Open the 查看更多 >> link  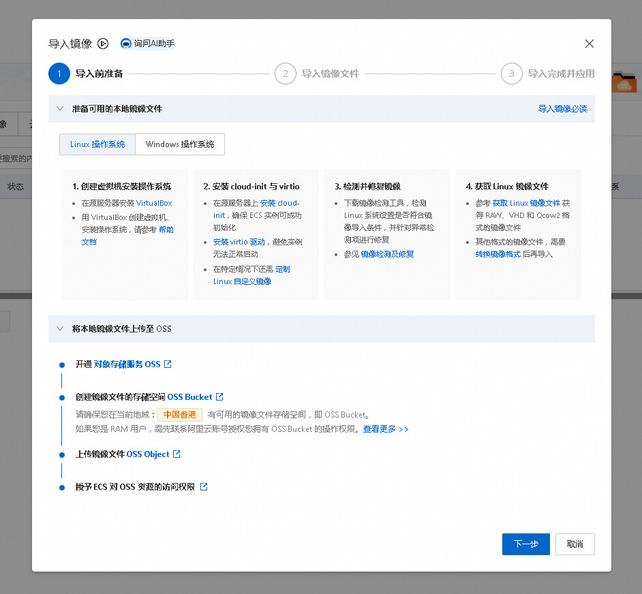[x=386, y=429]
